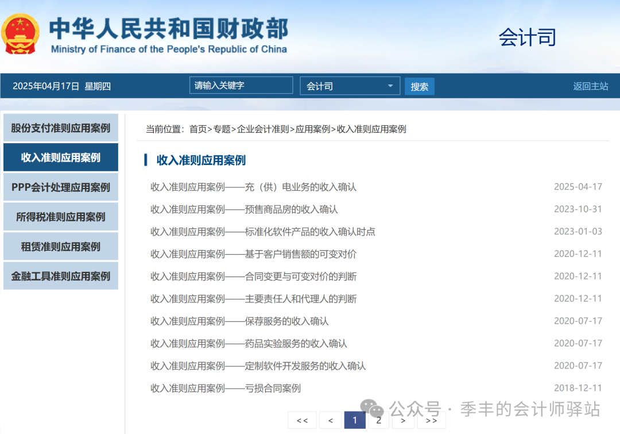Switch to 股份支付准则应用案例 section
Screen dimensions: 620x434
(x=60, y=127)
